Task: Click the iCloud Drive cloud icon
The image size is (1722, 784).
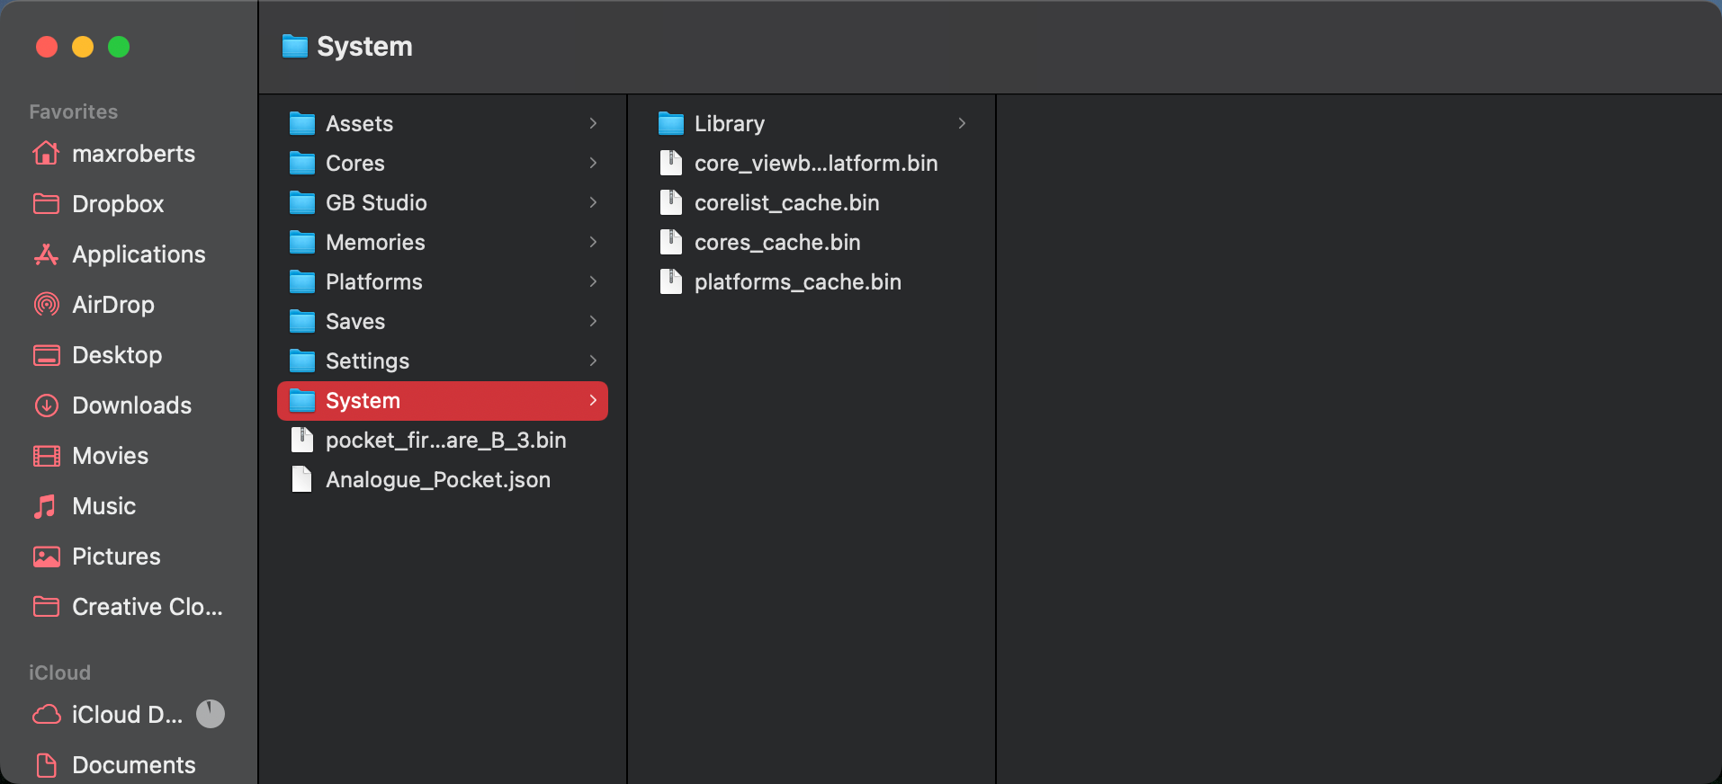Action: (46, 715)
